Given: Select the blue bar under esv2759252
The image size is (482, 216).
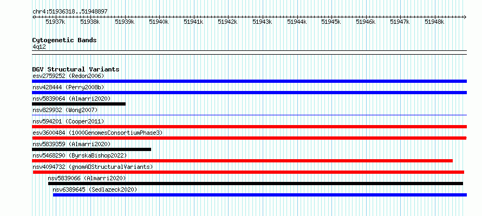Looking at the screenshot, I should [249, 81].
